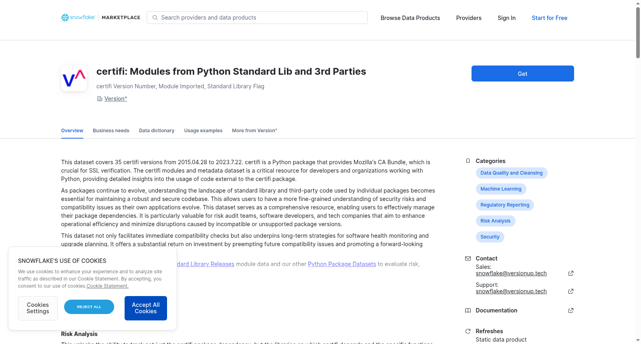641x344 pixels.
Task: Open Python Package Datasets link
Action: point(342,264)
